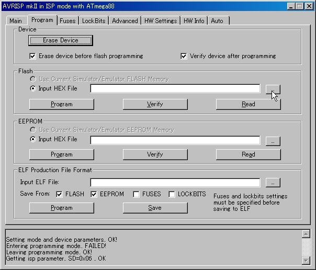
Task: Click the Erase Device button
Action: click(61, 40)
